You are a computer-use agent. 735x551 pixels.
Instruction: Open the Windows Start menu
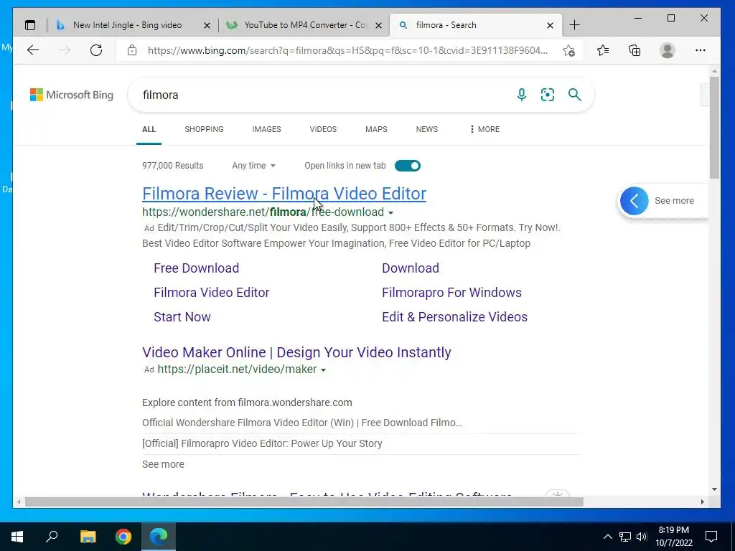coord(17,537)
